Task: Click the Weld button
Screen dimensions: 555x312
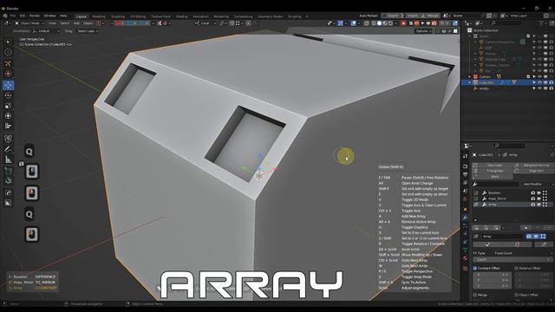Action: point(493,177)
